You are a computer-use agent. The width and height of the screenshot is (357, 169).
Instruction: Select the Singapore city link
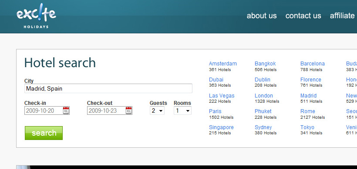[221, 127]
